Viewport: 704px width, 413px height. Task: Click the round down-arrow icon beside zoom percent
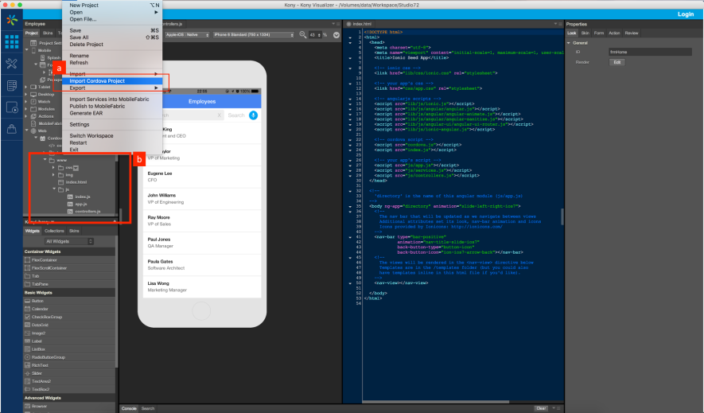pyautogui.click(x=336, y=34)
